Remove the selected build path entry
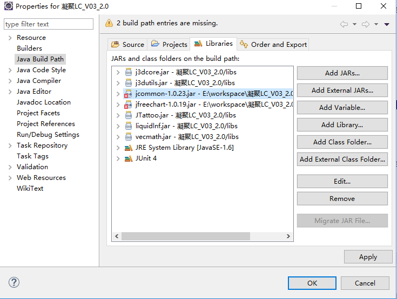Image resolution: width=397 pixels, height=299 pixels. (342, 198)
